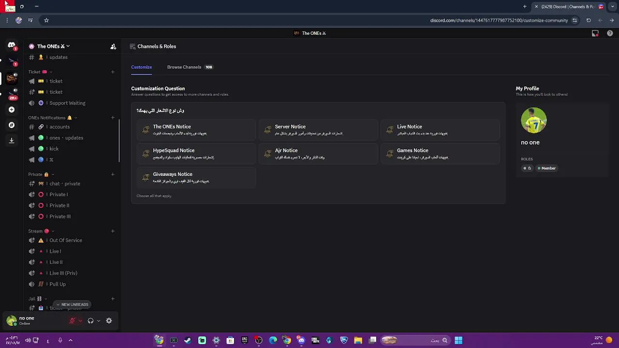619x348 pixels.
Task: Collapse the ONEs Notifications category
Action: click(52, 117)
